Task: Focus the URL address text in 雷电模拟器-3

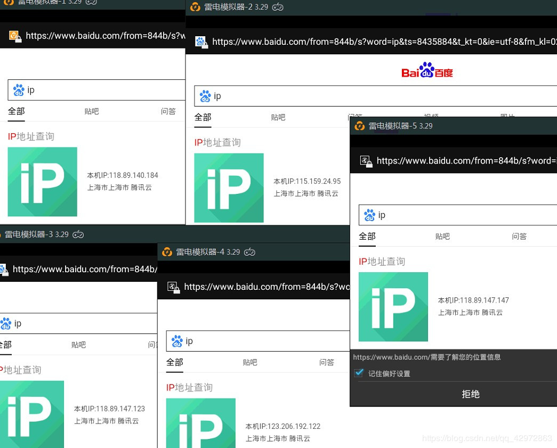Action: pos(85,270)
